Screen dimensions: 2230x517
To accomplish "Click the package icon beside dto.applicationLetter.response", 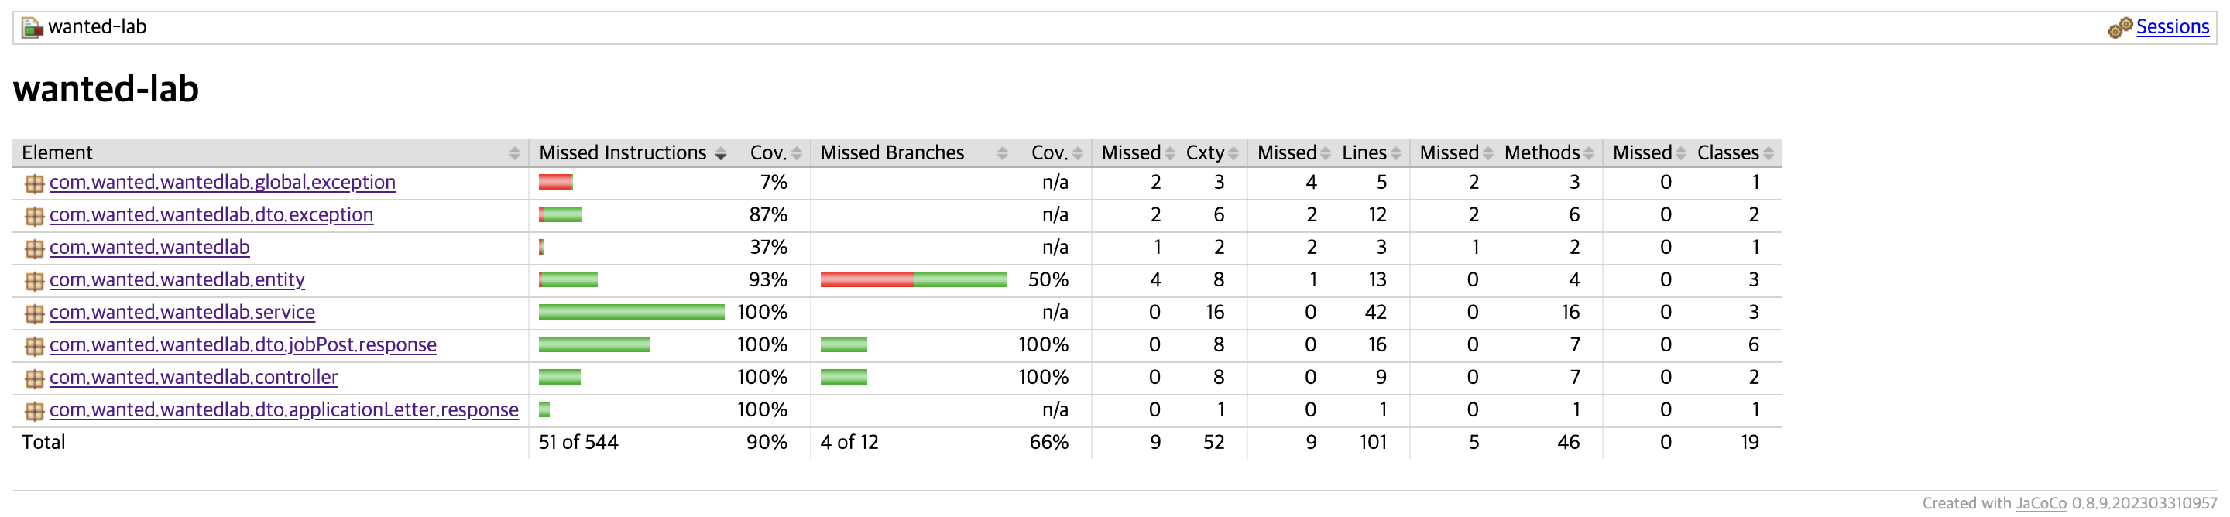I will click(35, 409).
